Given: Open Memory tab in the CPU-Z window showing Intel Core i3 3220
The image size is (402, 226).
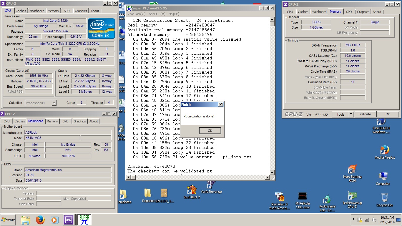Looking at the screenshot, I should 53,11.
